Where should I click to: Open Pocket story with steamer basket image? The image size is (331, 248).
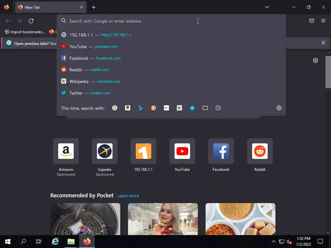click(x=85, y=219)
